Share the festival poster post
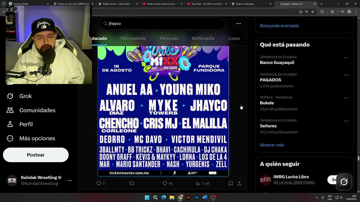The image size is (360, 202). point(239,183)
